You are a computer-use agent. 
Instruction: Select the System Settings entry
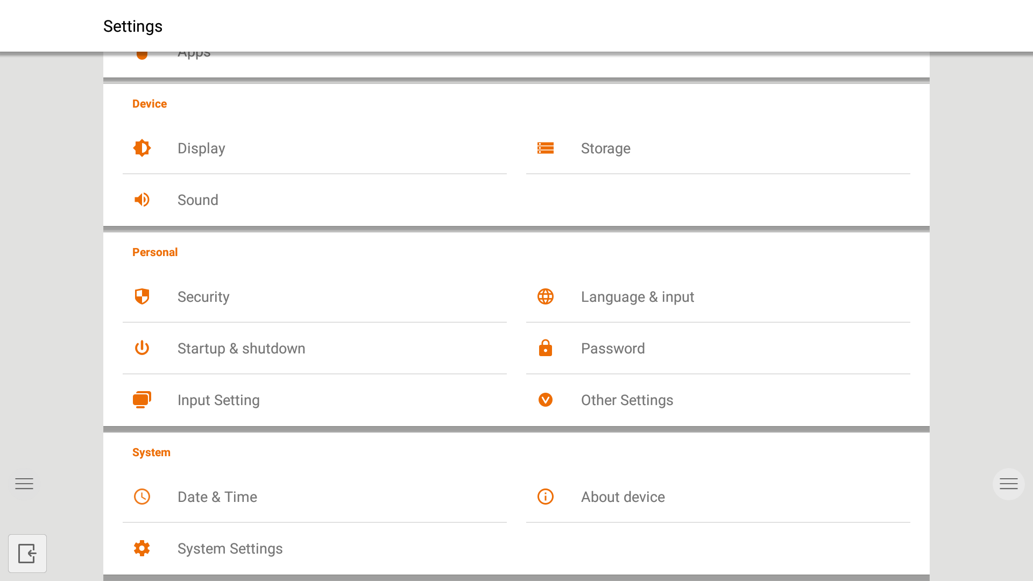coord(230,549)
